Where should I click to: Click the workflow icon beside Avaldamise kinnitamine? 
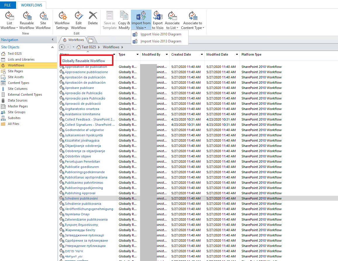(x=62, y=114)
